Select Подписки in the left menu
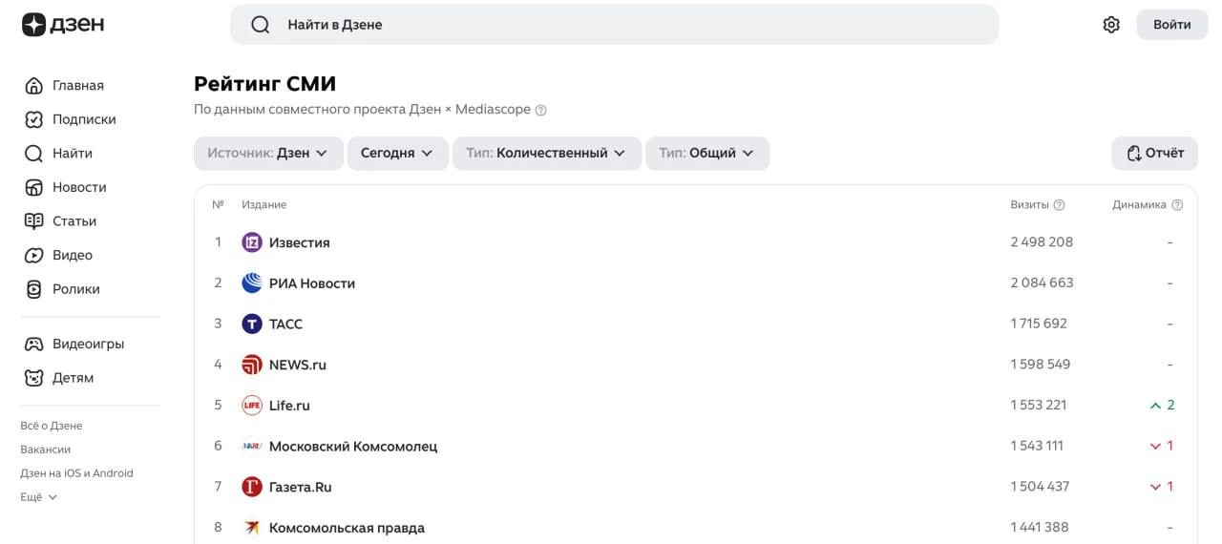This screenshot has width=1222, height=544. point(84,119)
